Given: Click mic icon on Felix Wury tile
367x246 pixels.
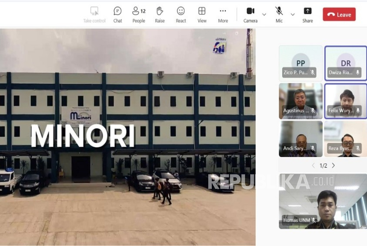Looking at the screenshot, I should (x=358, y=110).
